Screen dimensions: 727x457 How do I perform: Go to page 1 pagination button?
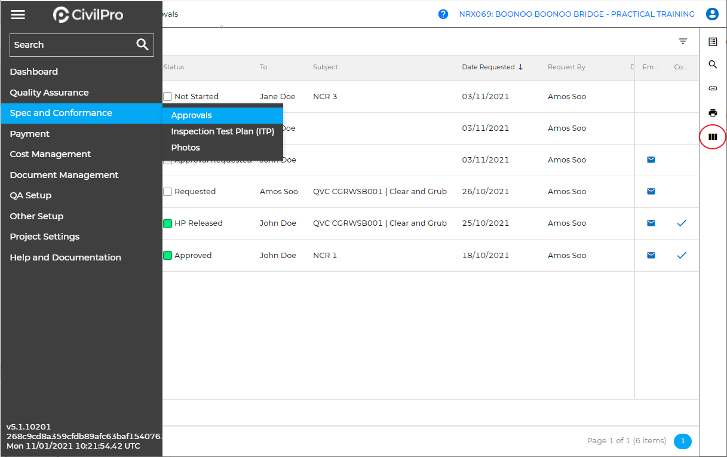(x=682, y=441)
